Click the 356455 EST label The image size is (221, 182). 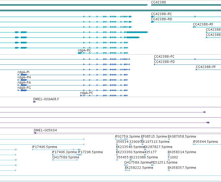click(122, 157)
